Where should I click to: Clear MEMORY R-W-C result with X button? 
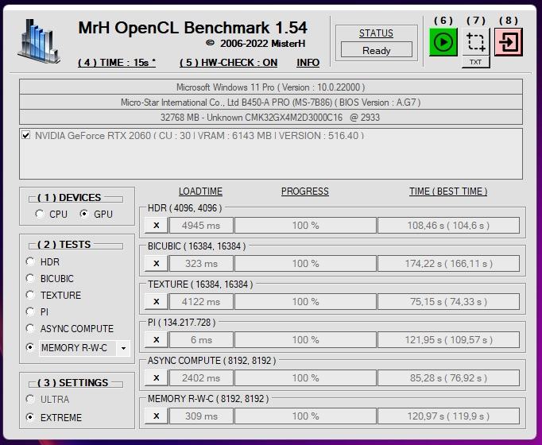[157, 416]
